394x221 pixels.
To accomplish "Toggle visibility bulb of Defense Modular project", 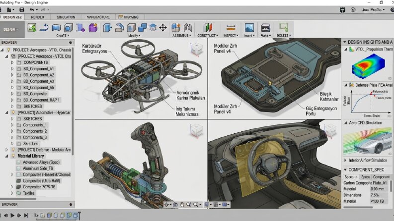I will click(13, 150).
